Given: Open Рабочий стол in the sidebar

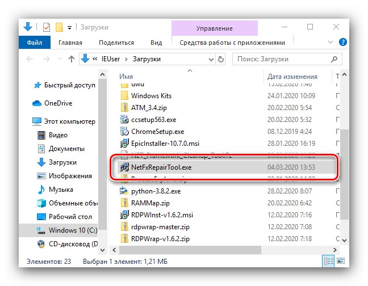Looking at the screenshot, I should tap(65, 217).
